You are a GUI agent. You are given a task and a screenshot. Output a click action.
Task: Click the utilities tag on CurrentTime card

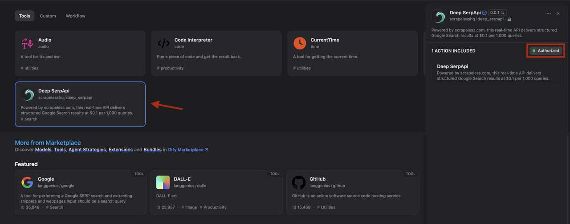[x=302, y=68]
